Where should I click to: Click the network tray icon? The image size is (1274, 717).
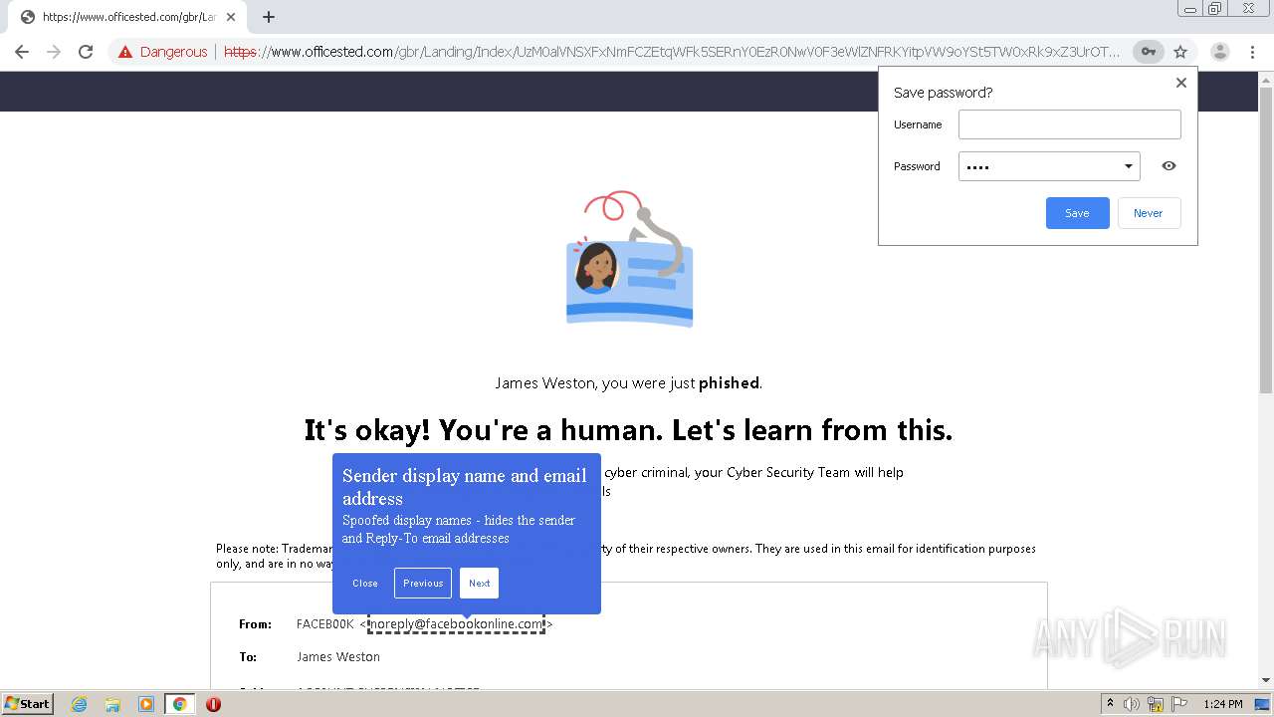pyautogui.click(x=1156, y=704)
